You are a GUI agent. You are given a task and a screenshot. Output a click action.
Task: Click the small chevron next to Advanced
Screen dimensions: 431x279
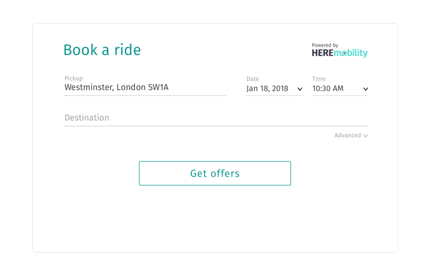coord(365,136)
